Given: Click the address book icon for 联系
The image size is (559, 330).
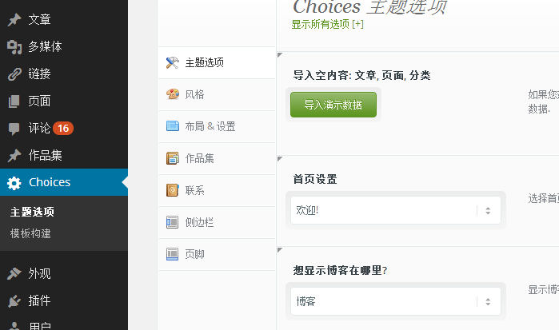Looking at the screenshot, I should click(x=173, y=190).
